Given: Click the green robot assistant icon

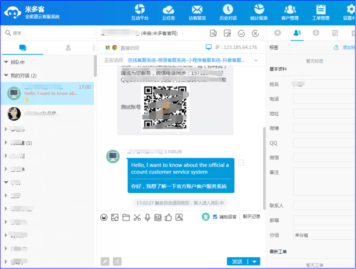Looking at the screenshot, I should 205,217.
